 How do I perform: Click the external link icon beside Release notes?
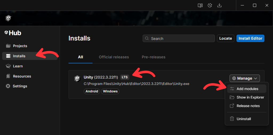pos(232,106)
